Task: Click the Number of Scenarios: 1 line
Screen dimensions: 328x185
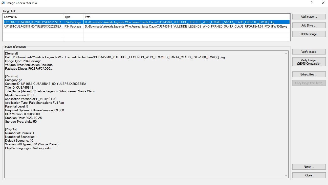Action: coord(21,137)
